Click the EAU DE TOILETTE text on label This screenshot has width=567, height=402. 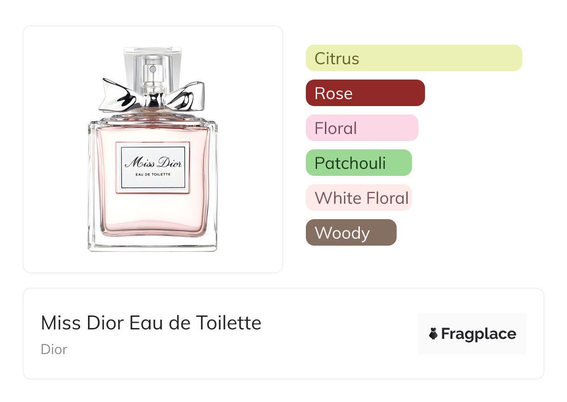(x=153, y=174)
